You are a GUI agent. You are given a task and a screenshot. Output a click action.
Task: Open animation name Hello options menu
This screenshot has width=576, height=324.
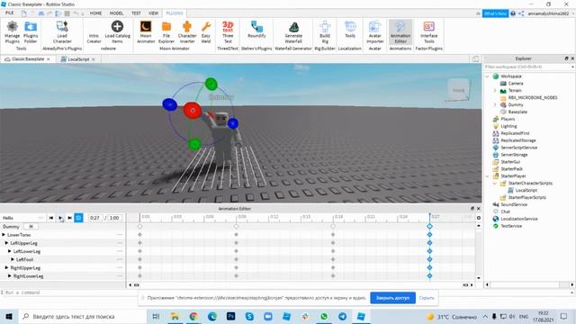point(40,218)
